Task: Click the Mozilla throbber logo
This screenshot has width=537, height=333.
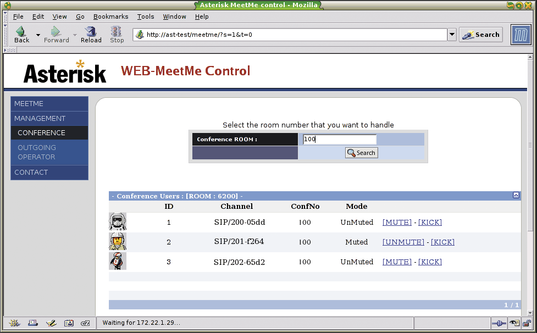Action: click(521, 35)
